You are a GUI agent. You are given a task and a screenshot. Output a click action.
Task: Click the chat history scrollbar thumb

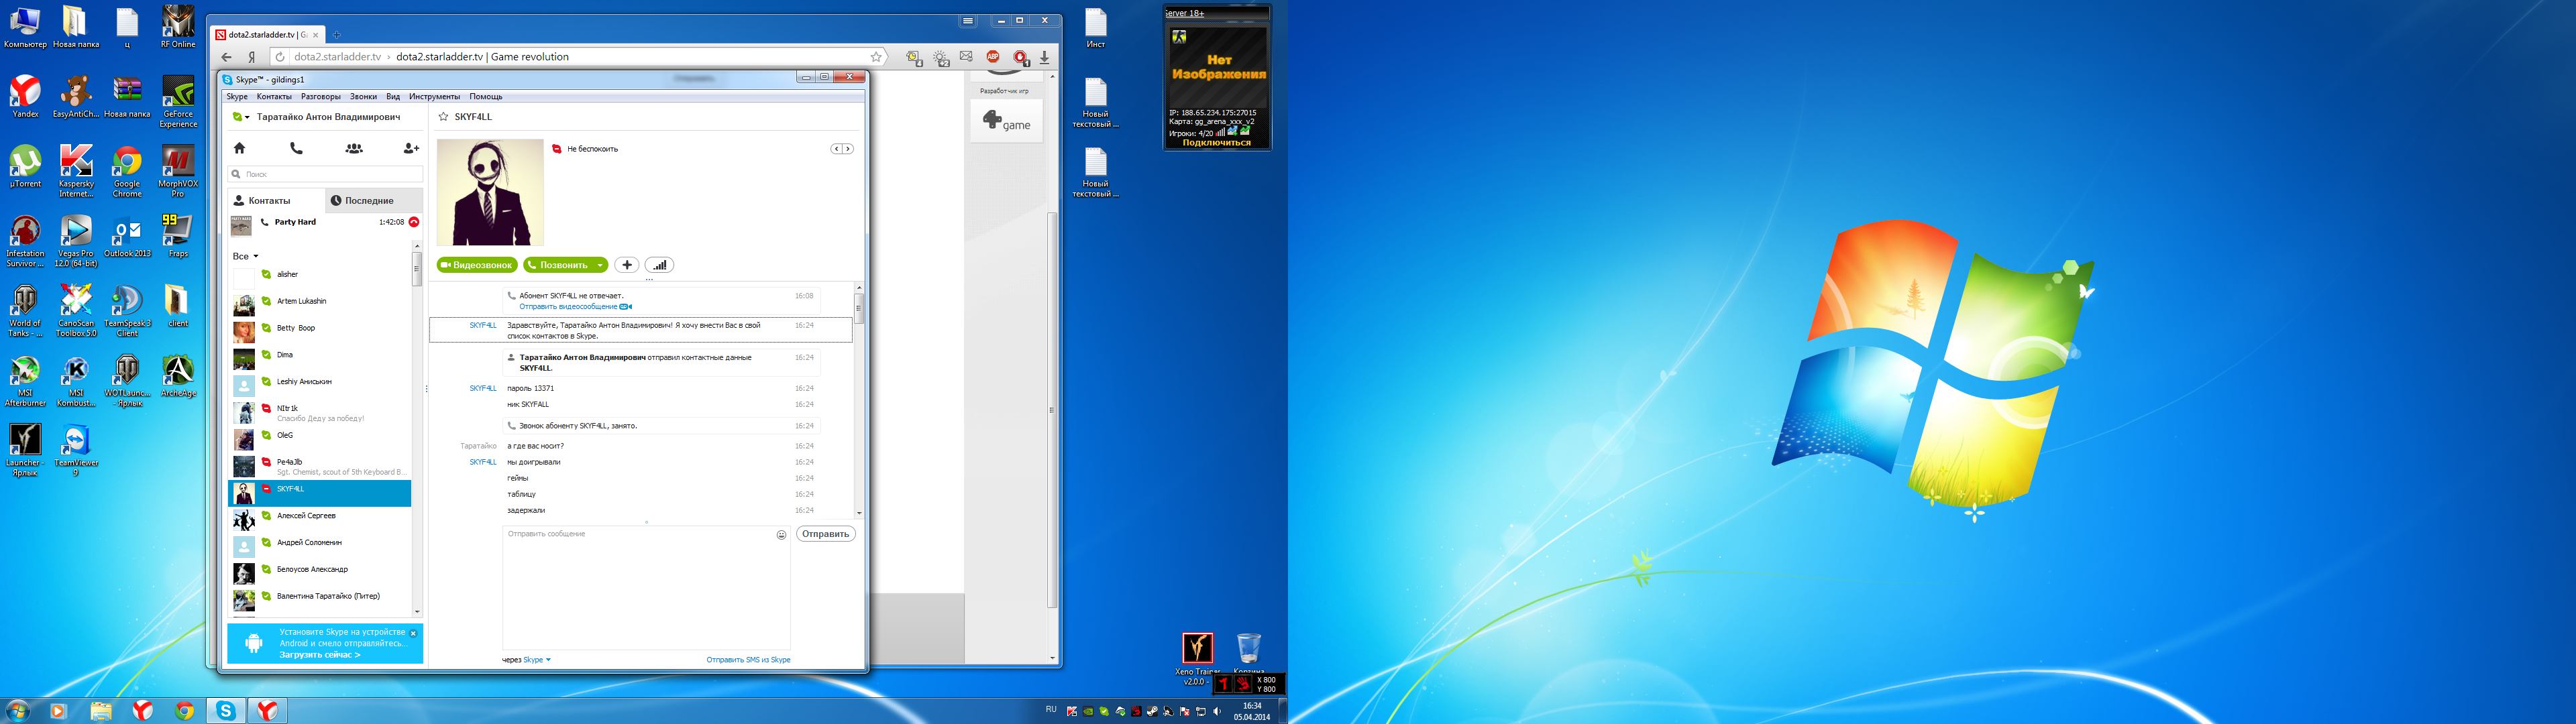pos(858,308)
